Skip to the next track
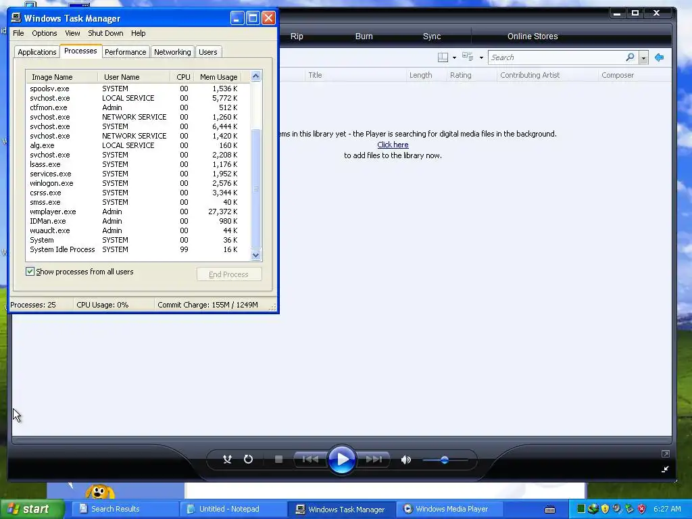692x519 pixels. tap(374, 460)
